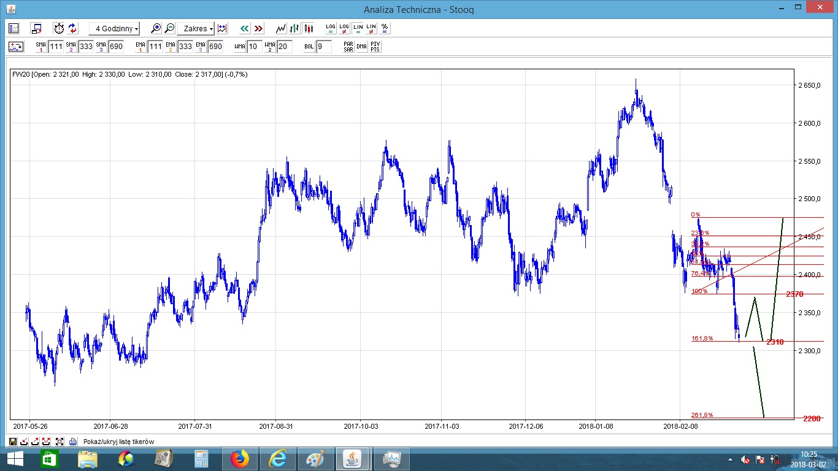Toggle the EMA 2 indicator

click(170, 47)
